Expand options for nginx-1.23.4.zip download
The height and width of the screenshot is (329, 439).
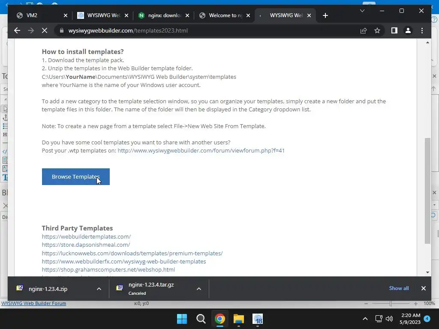[99, 289]
